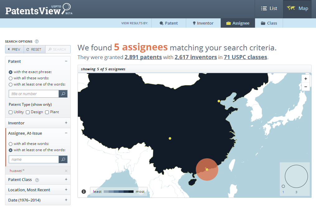View results by Inventor tab
The height and width of the screenshot is (209, 316).
click(203, 23)
